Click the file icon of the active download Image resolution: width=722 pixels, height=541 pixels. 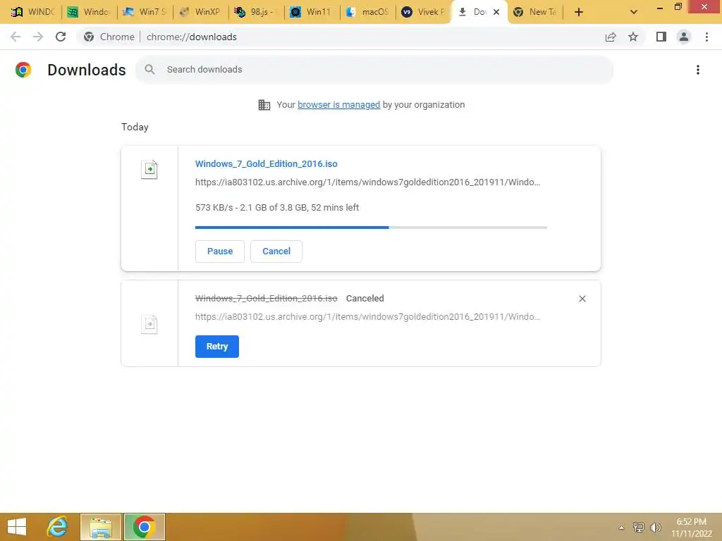(149, 169)
